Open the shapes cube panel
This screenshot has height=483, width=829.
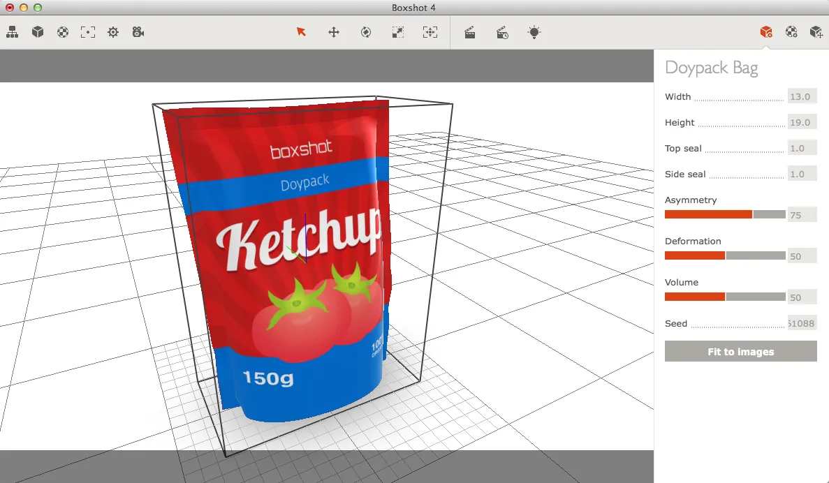pyautogui.click(x=38, y=32)
